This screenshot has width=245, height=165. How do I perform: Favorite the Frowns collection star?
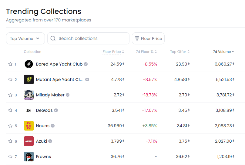point(10,157)
